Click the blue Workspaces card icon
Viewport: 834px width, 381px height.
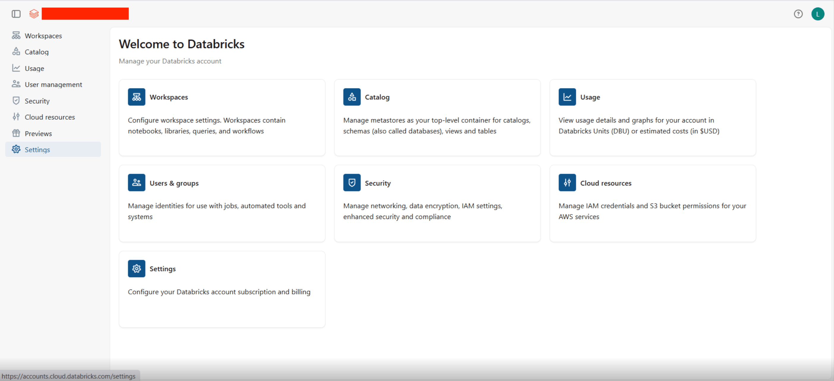click(136, 97)
